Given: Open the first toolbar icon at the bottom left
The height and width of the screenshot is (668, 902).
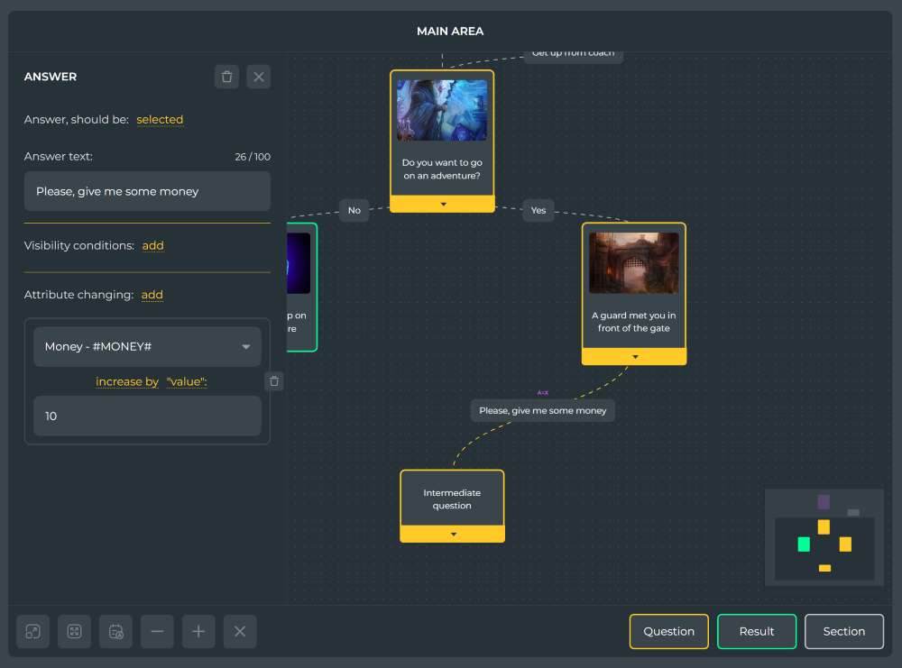Looking at the screenshot, I should [x=32, y=631].
